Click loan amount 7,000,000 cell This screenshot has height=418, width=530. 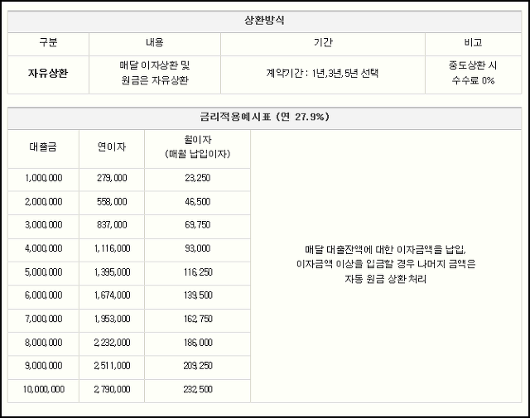click(43, 320)
